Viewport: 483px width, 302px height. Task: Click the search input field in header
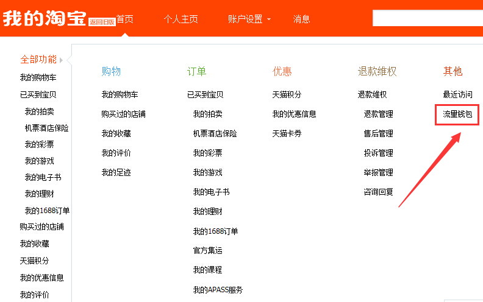pos(428,18)
